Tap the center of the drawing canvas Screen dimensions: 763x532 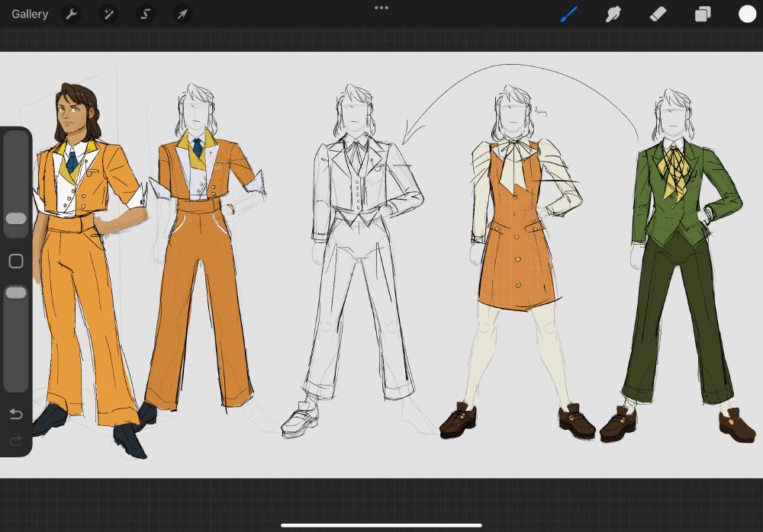[x=381, y=259]
